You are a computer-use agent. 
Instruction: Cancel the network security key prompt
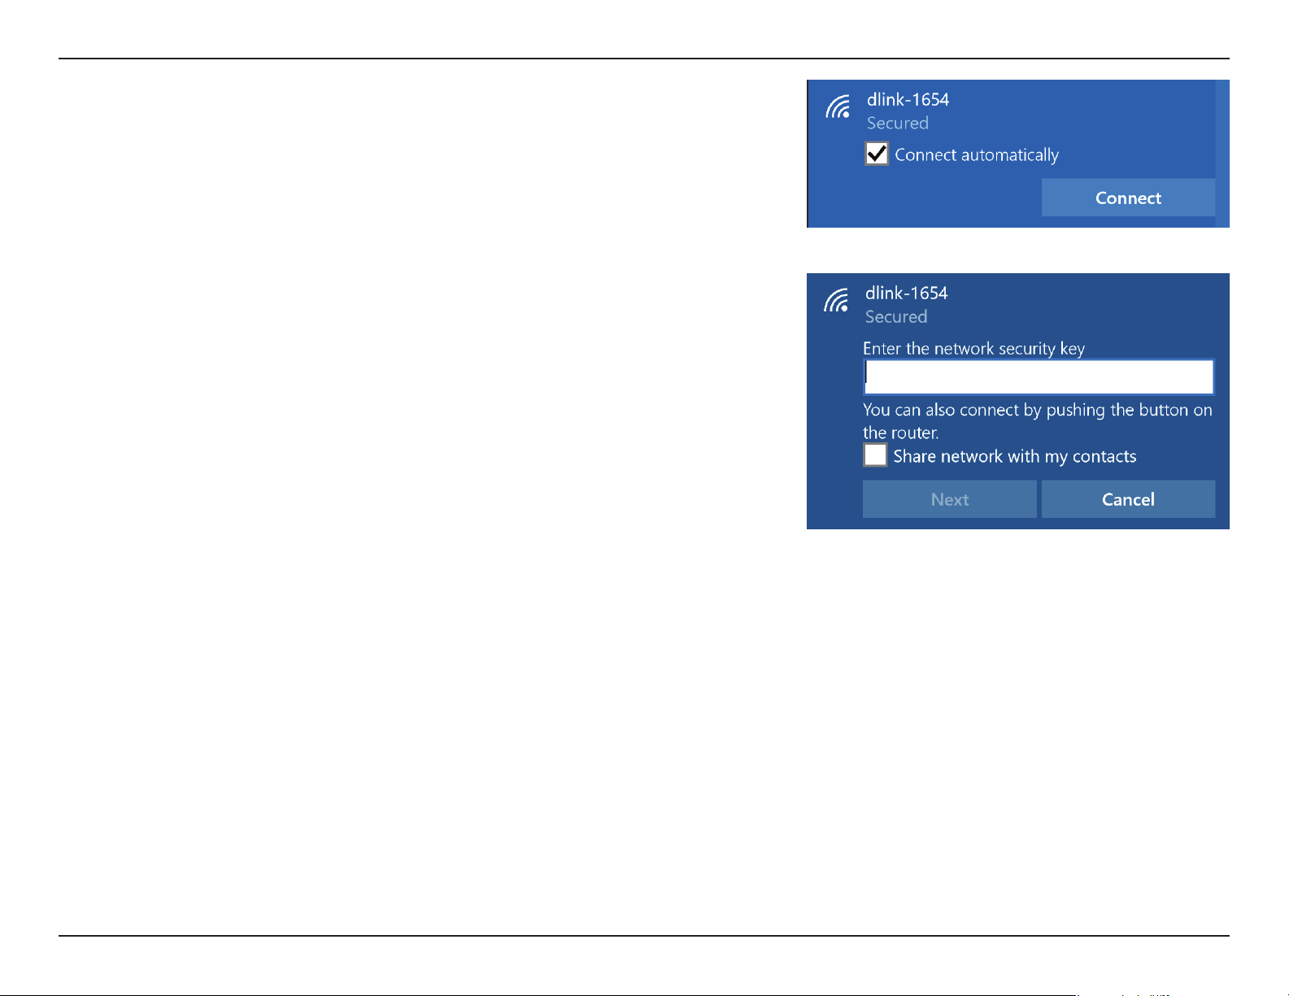tap(1128, 499)
